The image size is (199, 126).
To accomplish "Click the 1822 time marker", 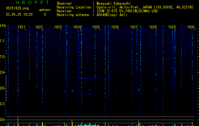I will [x=39, y=27].
